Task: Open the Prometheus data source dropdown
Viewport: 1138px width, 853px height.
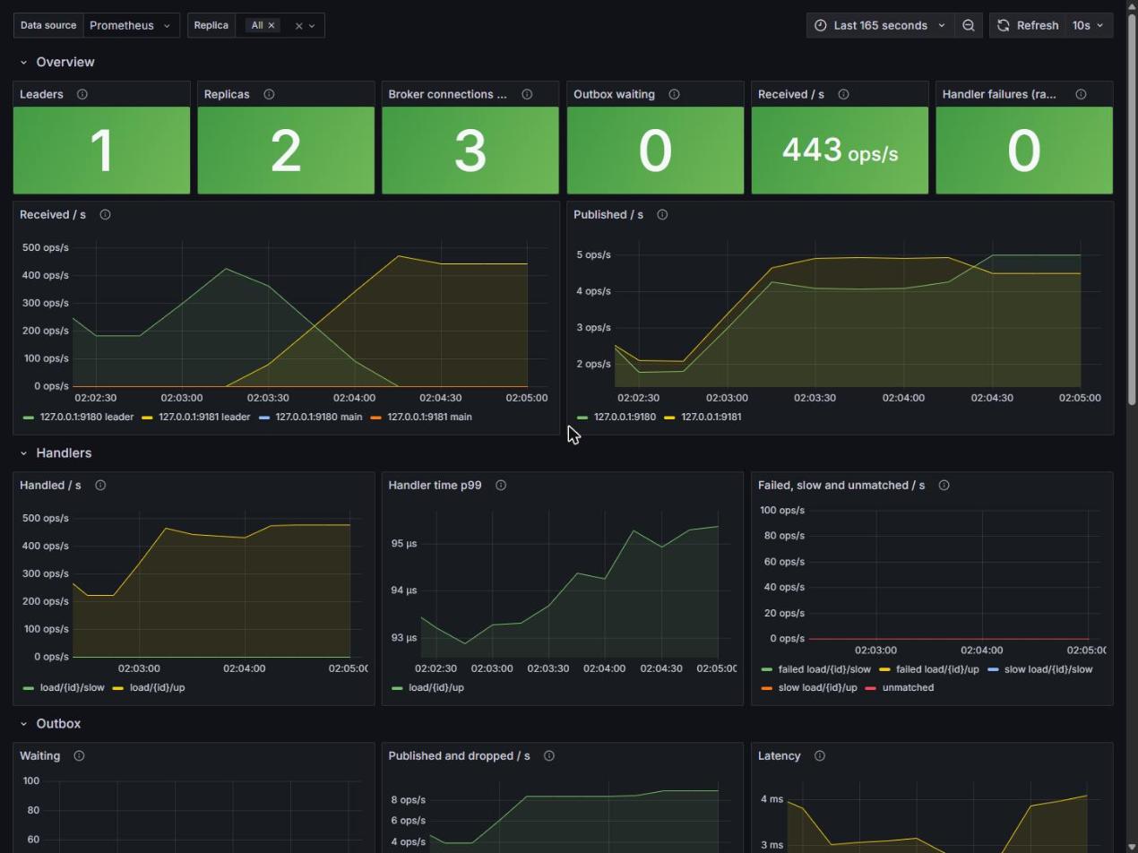Action: pyautogui.click(x=131, y=25)
